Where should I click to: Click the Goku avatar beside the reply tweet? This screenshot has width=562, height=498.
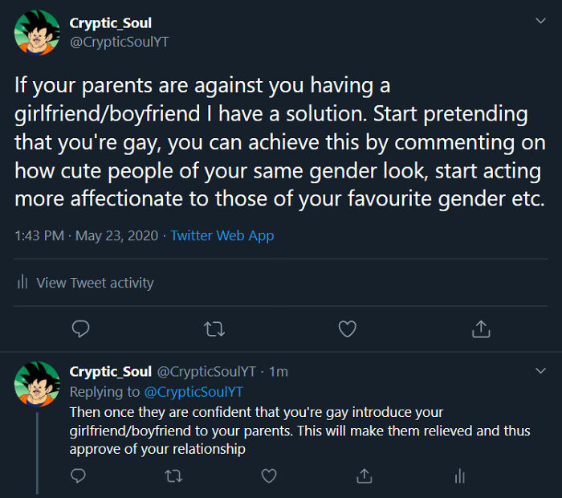(x=37, y=383)
